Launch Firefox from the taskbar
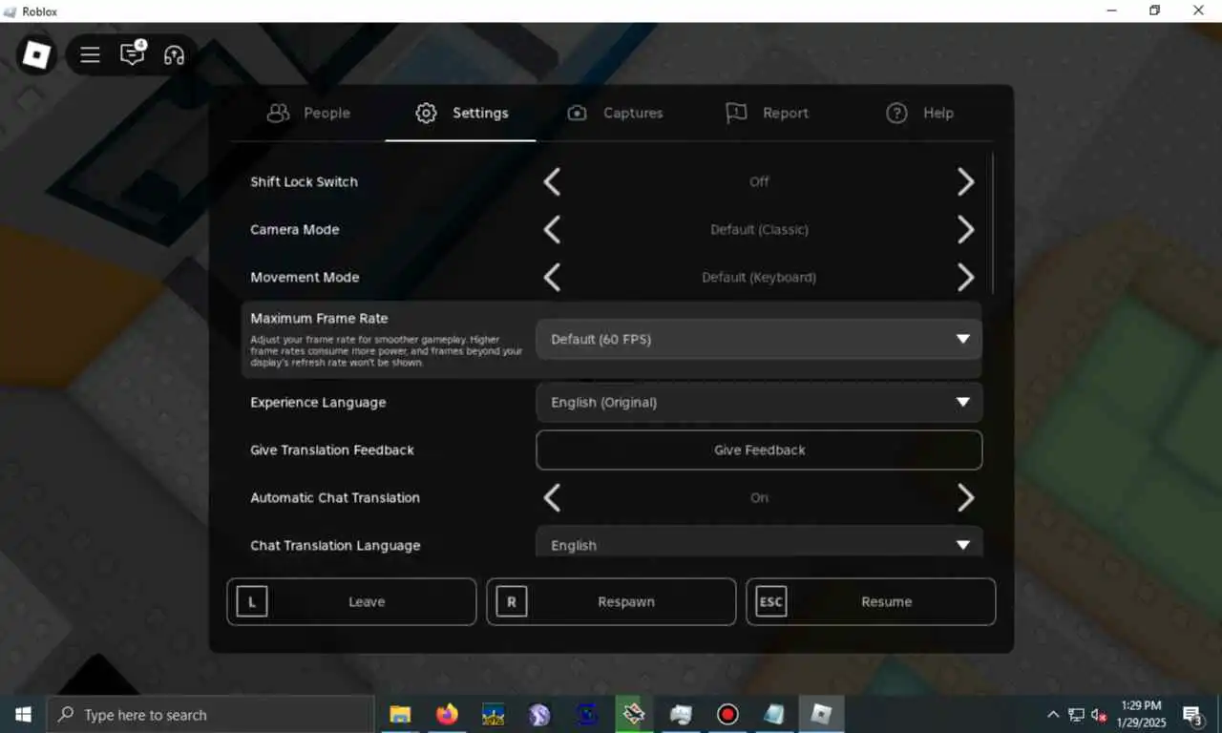Viewport: 1222px width, 733px height. pos(446,714)
